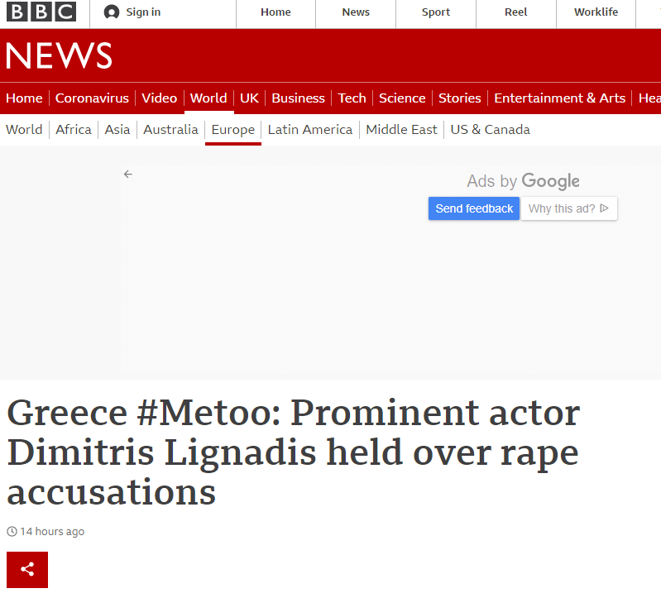Click the Sign in link text
The image size is (661, 598).
coord(143,12)
